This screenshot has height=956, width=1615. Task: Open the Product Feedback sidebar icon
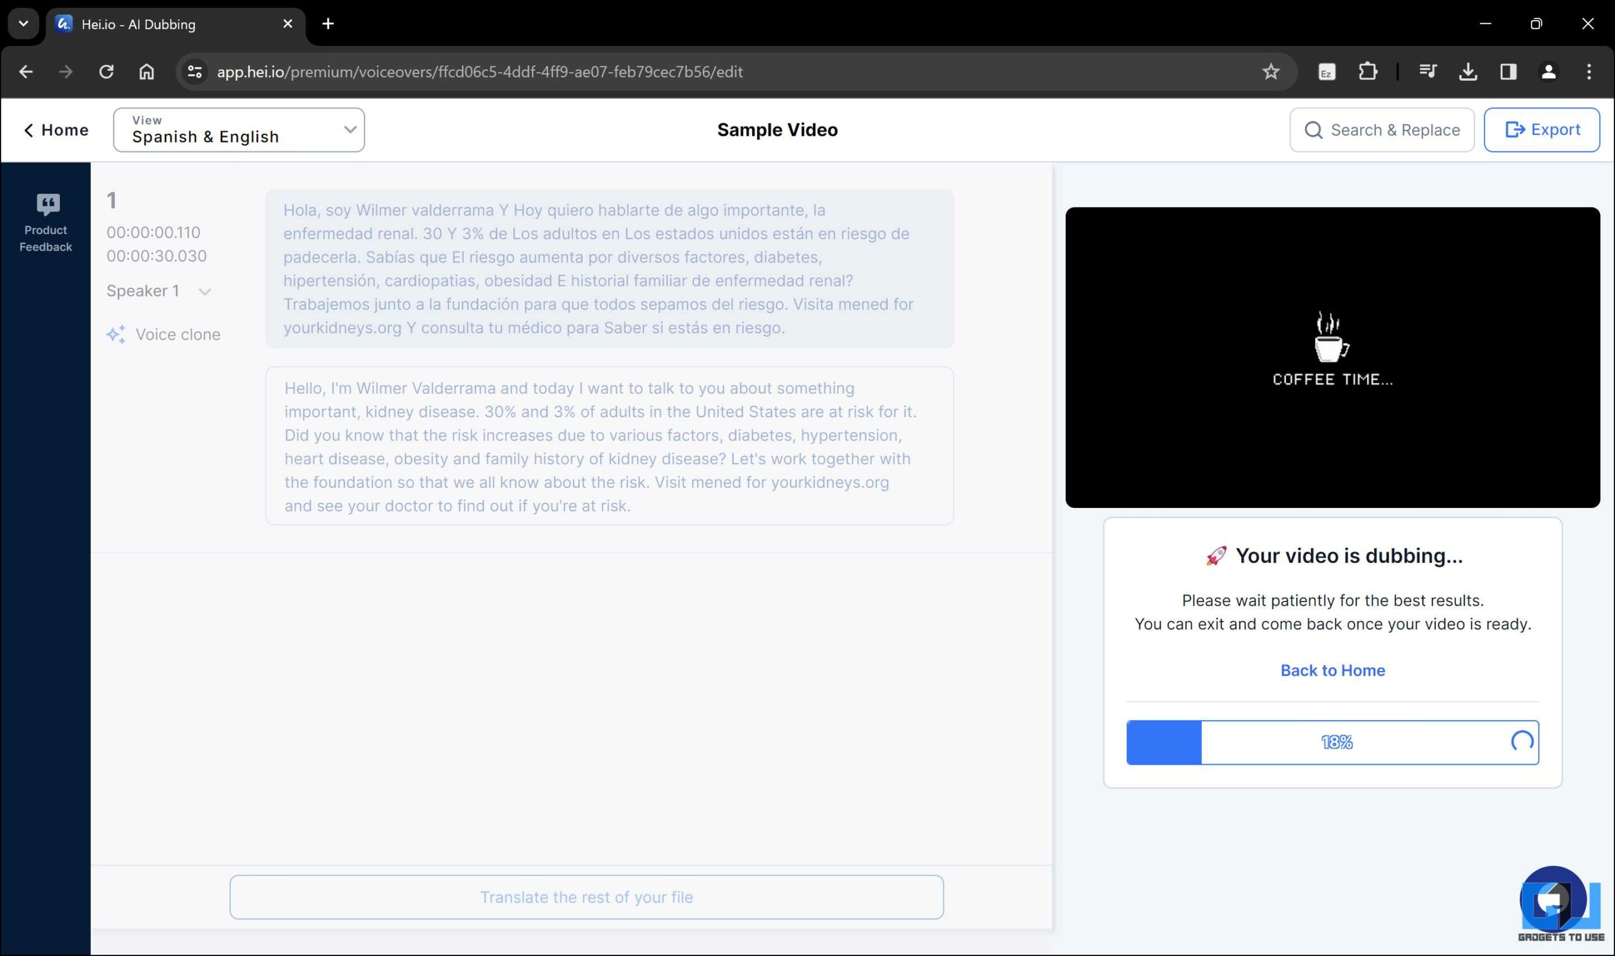coord(46,221)
